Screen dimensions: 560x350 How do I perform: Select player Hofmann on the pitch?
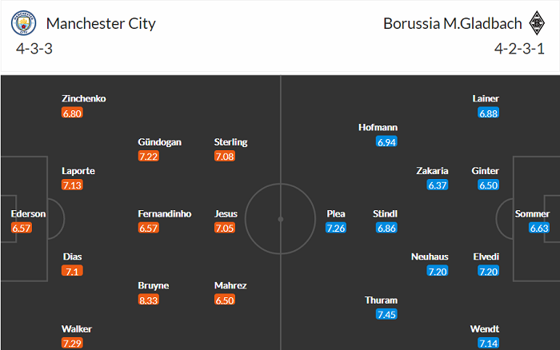coord(378,127)
